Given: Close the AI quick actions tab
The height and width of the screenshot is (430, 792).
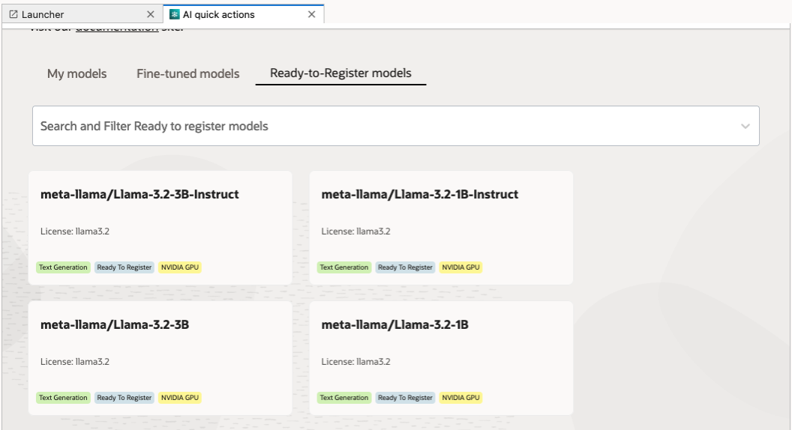Looking at the screenshot, I should (312, 14).
